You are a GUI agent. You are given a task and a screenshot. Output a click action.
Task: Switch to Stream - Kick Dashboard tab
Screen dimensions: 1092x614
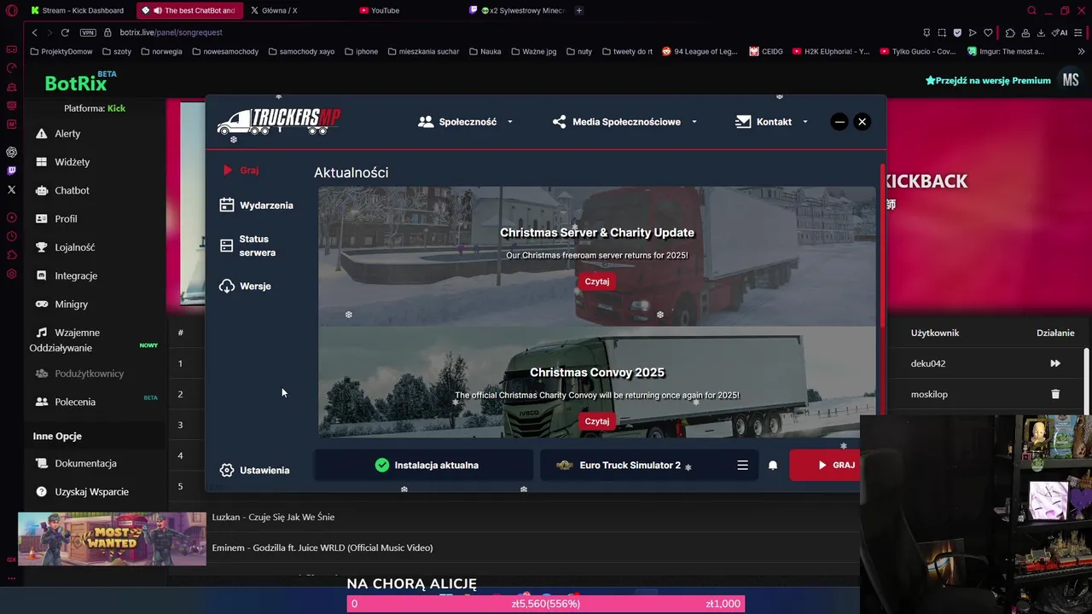coord(78,10)
